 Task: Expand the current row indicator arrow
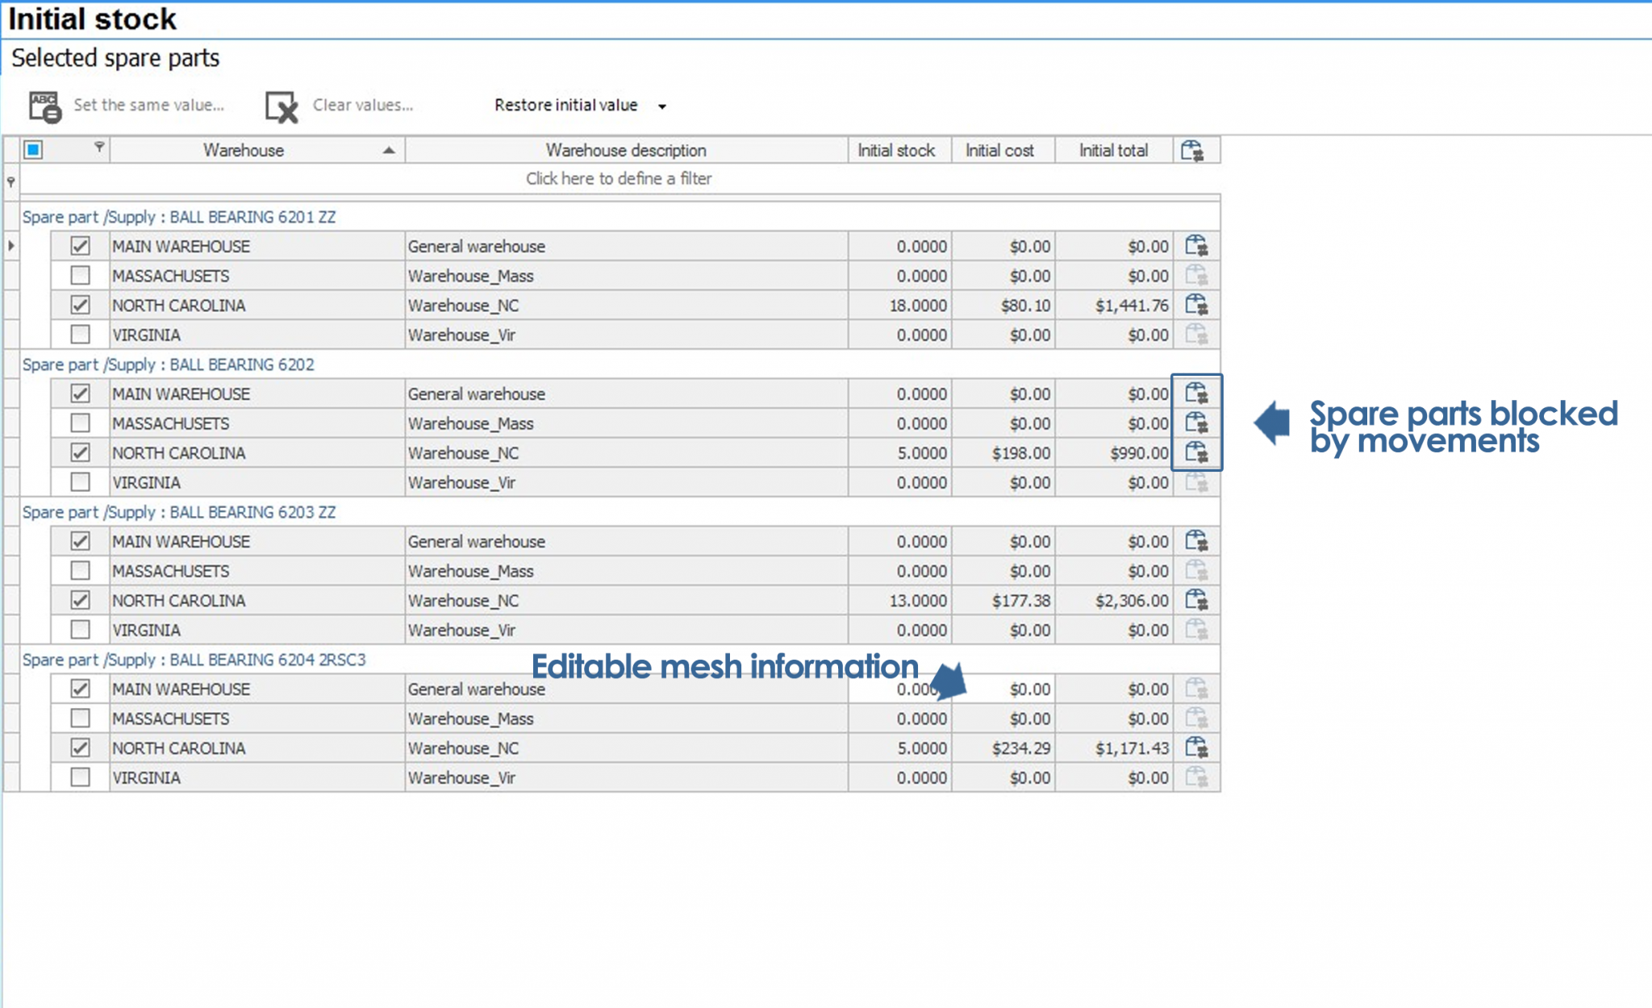(x=11, y=245)
